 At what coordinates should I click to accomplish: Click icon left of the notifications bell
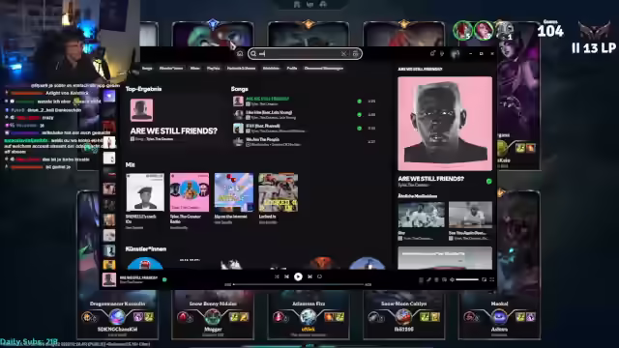click(x=432, y=53)
